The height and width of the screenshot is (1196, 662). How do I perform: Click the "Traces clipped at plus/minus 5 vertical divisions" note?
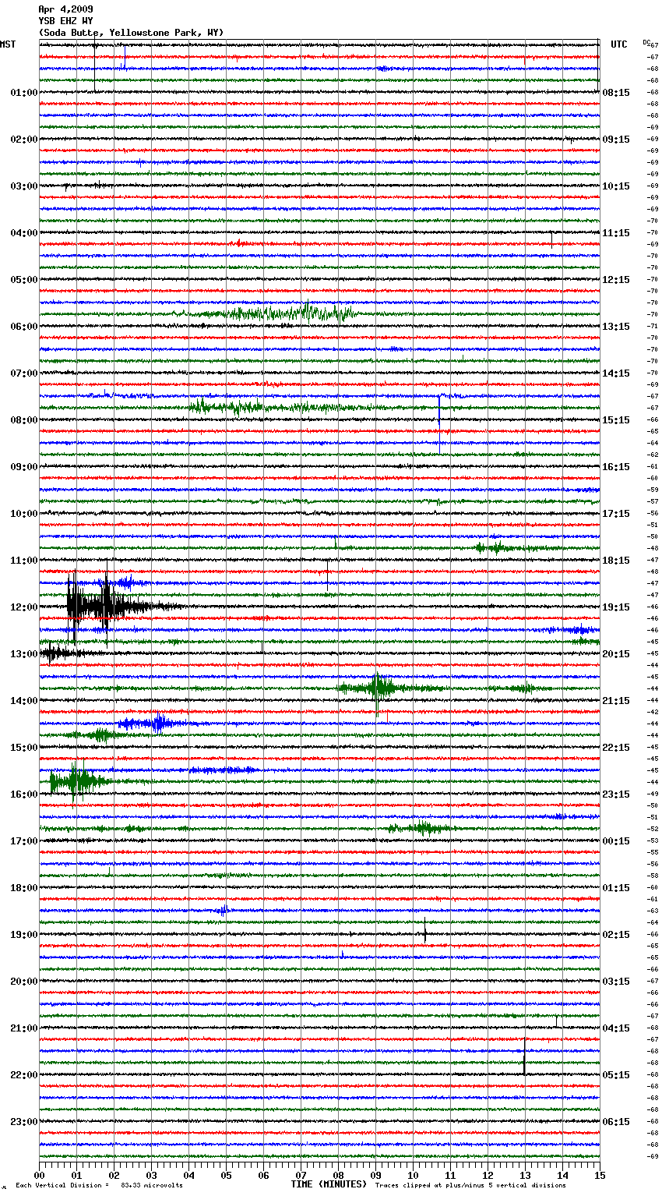(470, 1185)
